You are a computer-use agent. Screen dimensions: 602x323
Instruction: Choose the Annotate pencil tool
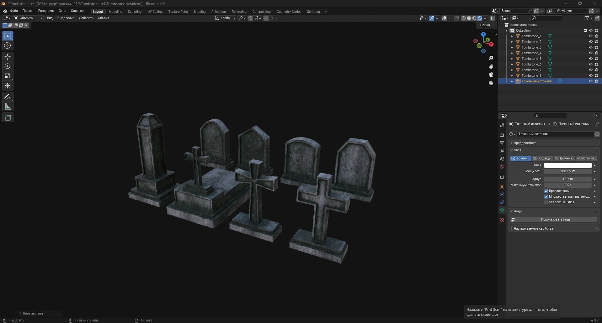click(8, 97)
